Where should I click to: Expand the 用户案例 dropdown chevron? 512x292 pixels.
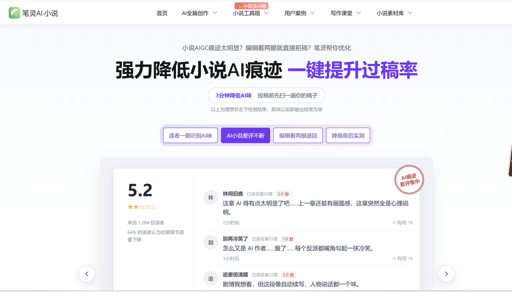tap(312, 13)
